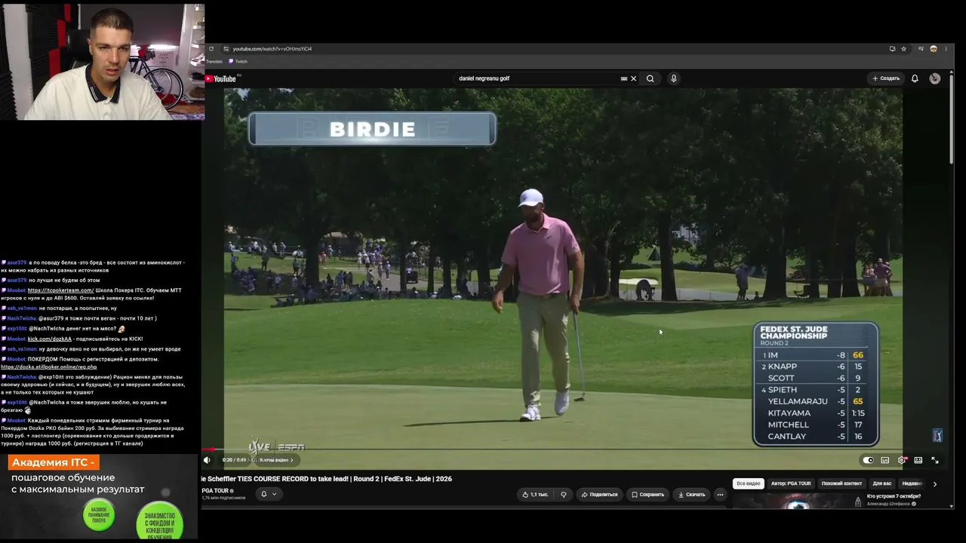Select the 'Похожий контент' chip
The image size is (966, 543).
click(x=841, y=483)
